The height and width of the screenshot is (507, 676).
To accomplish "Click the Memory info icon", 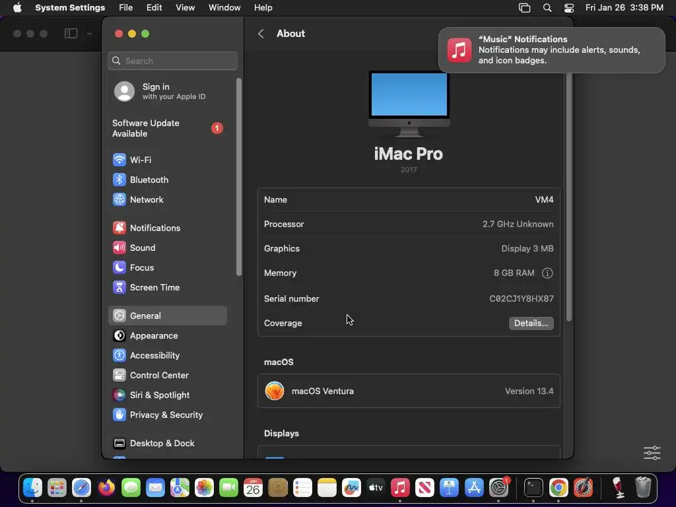I will (547, 273).
